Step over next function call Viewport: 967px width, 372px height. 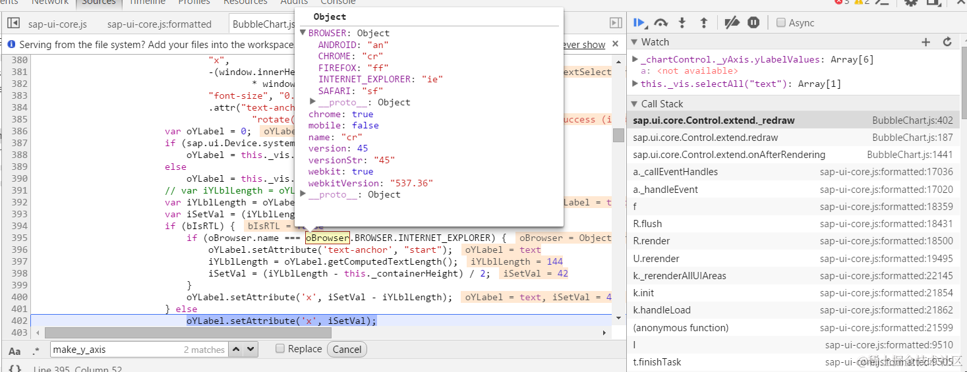(x=660, y=22)
